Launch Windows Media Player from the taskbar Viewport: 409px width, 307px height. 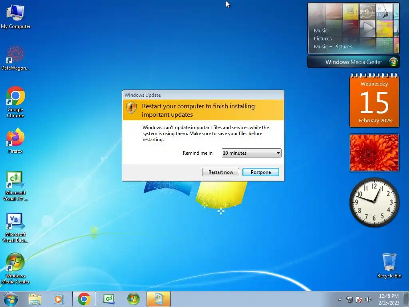[x=59, y=299]
